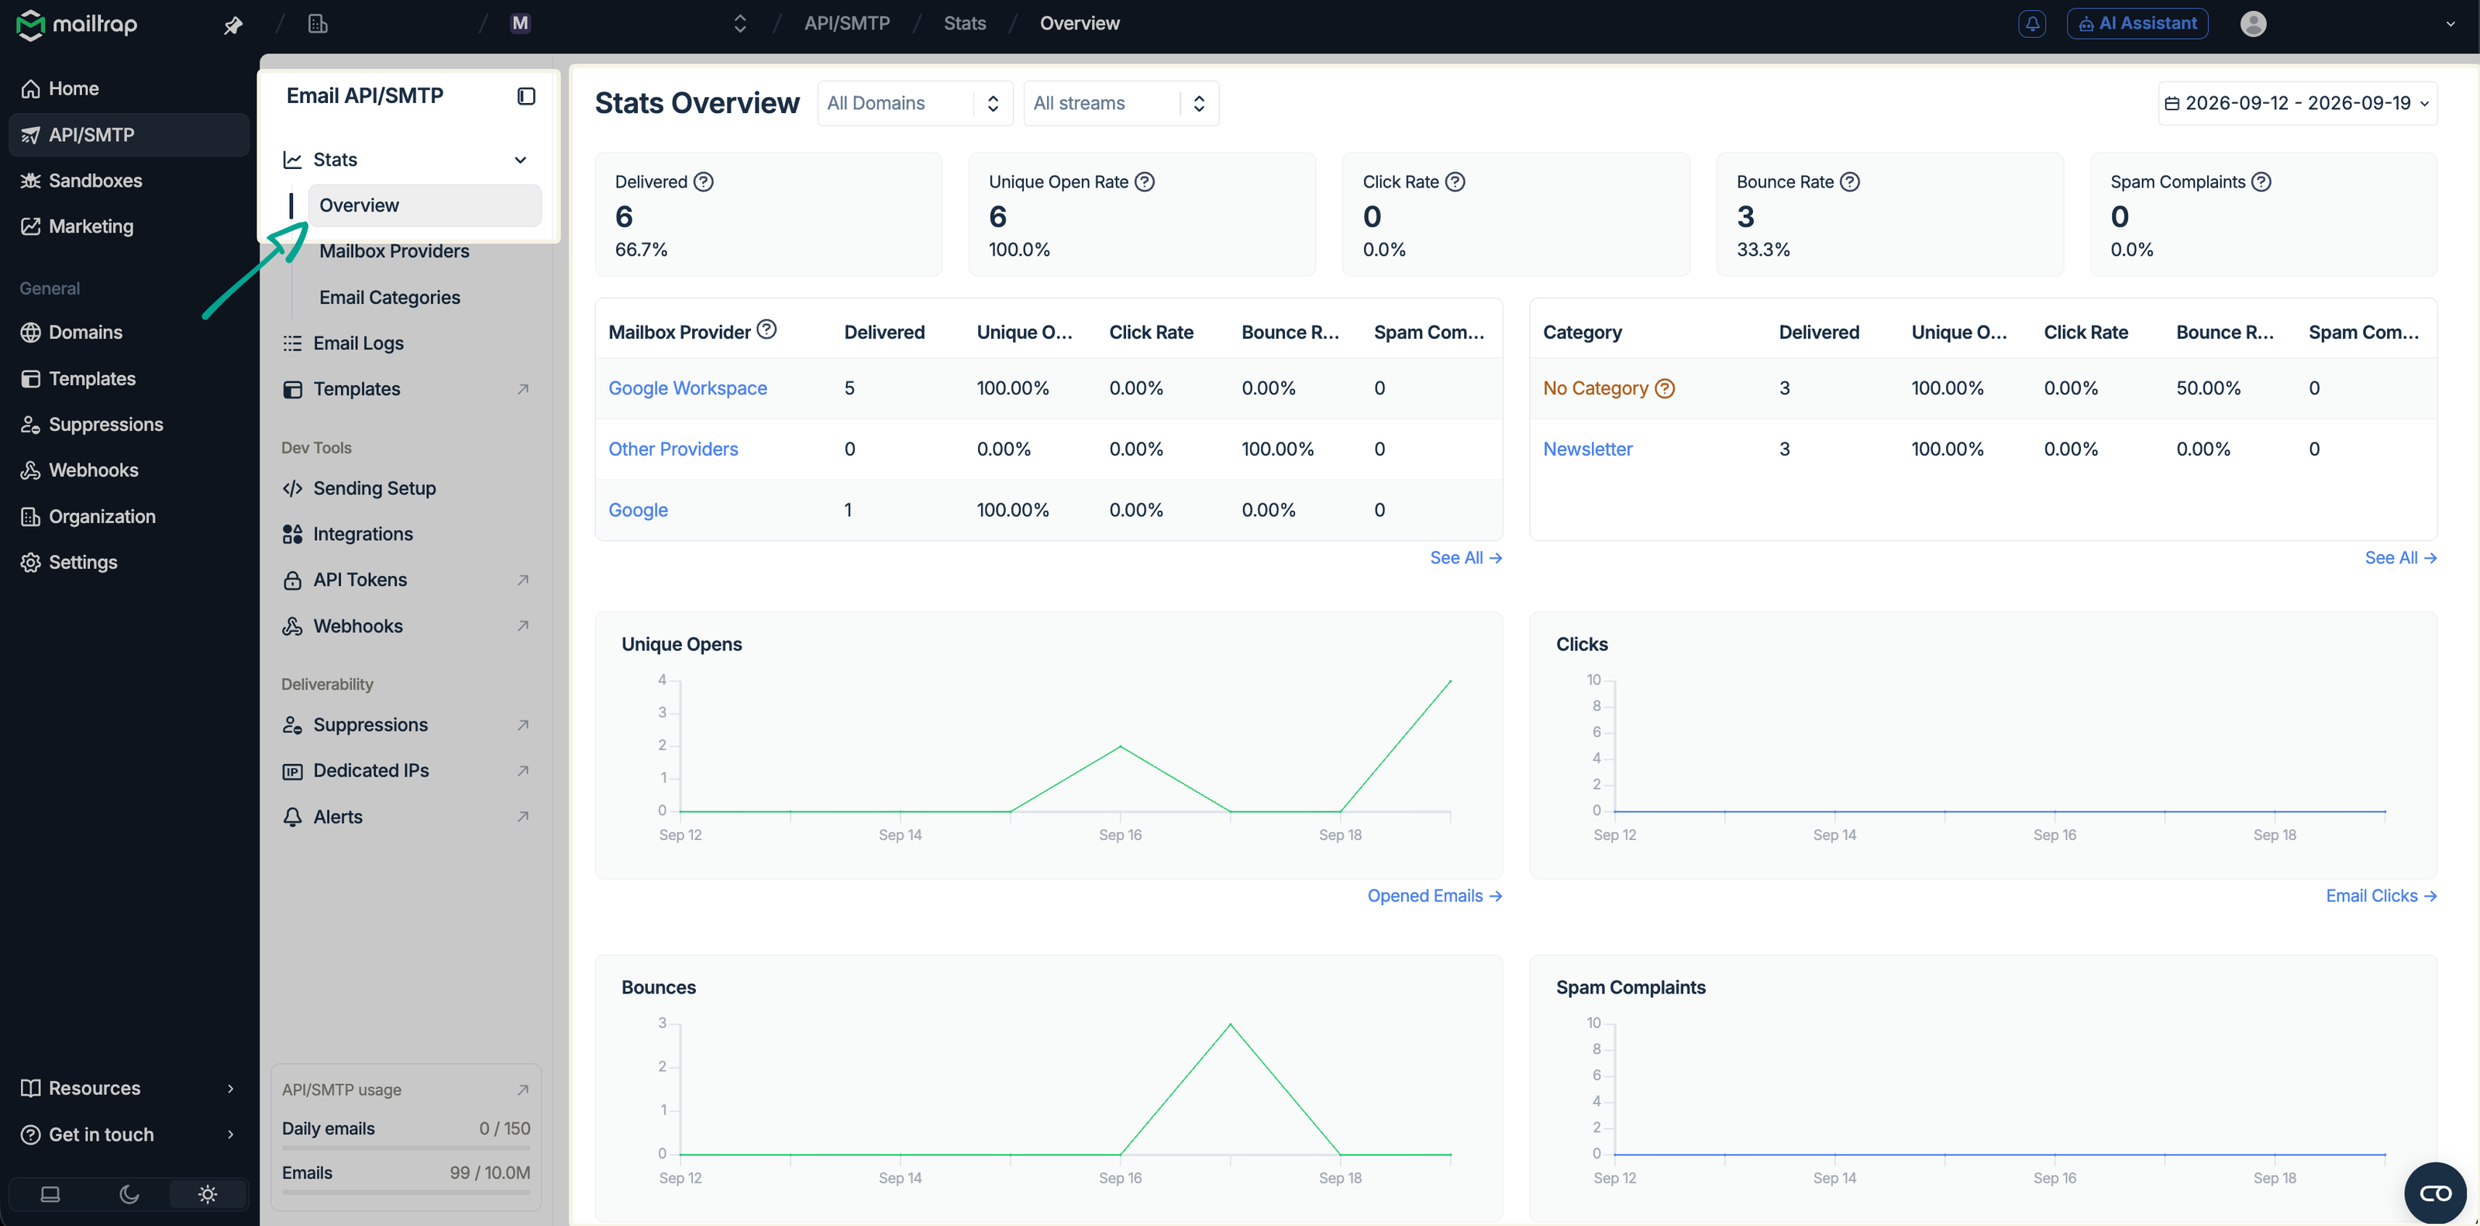Open the All Domains dropdown
The height and width of the screenshot is (1226, 2480).
(914, 103)
